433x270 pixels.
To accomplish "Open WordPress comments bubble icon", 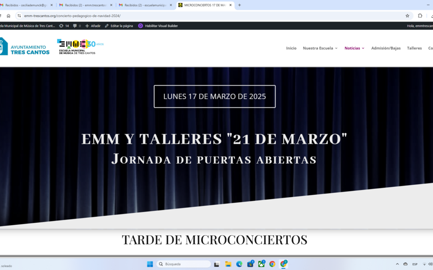I will [x=77, y=26].
